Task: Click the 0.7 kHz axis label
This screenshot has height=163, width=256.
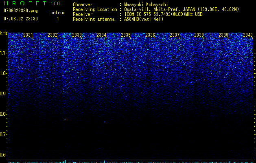Action: click(x=3, y=134)
